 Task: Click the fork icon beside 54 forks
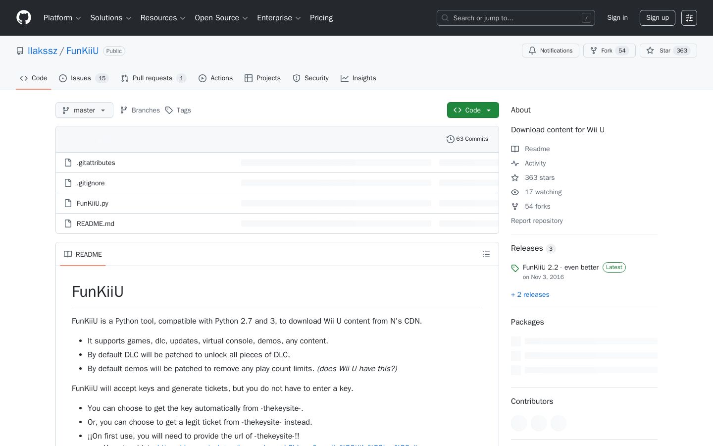pyautogui.click(x=515, y=207)
